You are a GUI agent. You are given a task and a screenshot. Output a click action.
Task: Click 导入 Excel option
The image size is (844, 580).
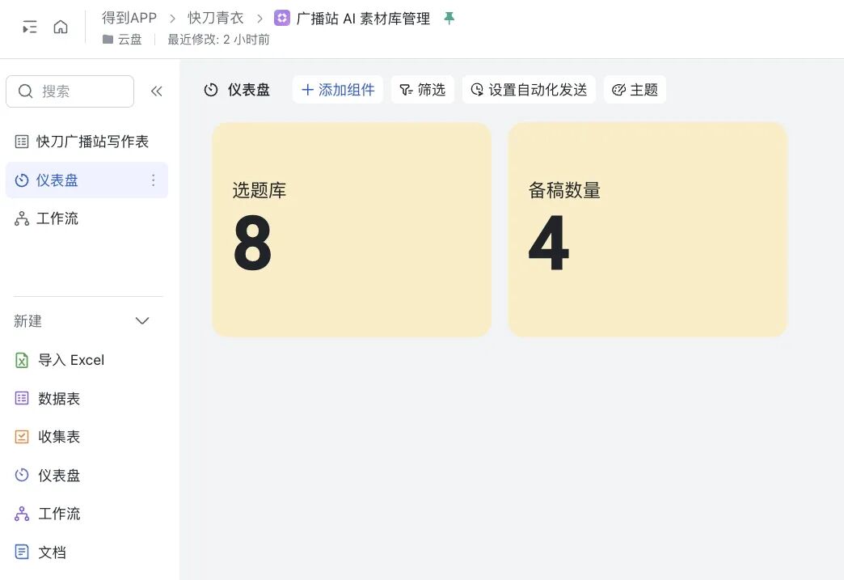(x=60, y=360)
